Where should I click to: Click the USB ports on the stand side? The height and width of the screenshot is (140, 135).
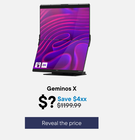point(84,73)
